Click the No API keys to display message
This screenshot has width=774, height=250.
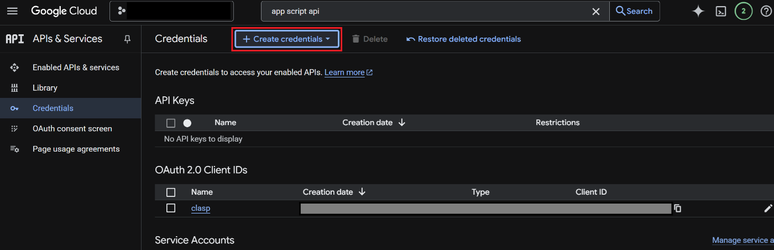click(x=203, y=139)
